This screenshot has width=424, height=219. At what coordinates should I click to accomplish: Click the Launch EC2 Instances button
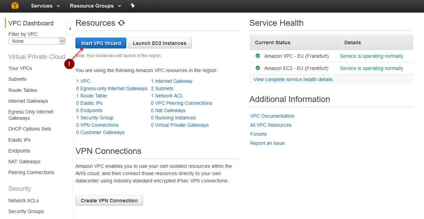coord(160,43)
